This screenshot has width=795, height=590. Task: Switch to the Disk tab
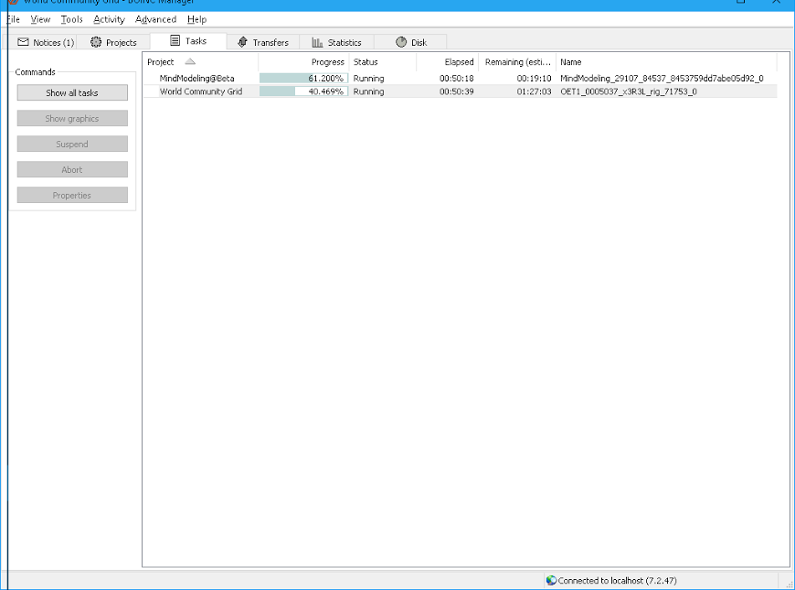click(x=410, y=42)
